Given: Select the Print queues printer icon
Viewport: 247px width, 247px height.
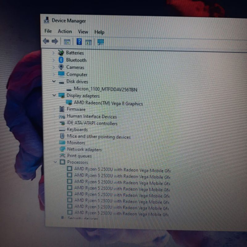Looking at the screenshot, I should (x=63, y=156).
